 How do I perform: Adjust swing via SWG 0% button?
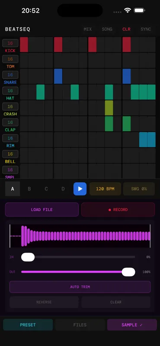[x=139, y=189]
